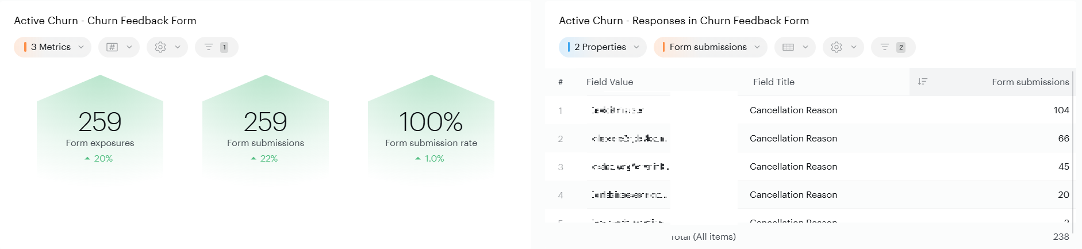This screenshot has width=1082, height=249.
Task: Click the Cancellation Reason cell in row 3
Action: [793, 167]
